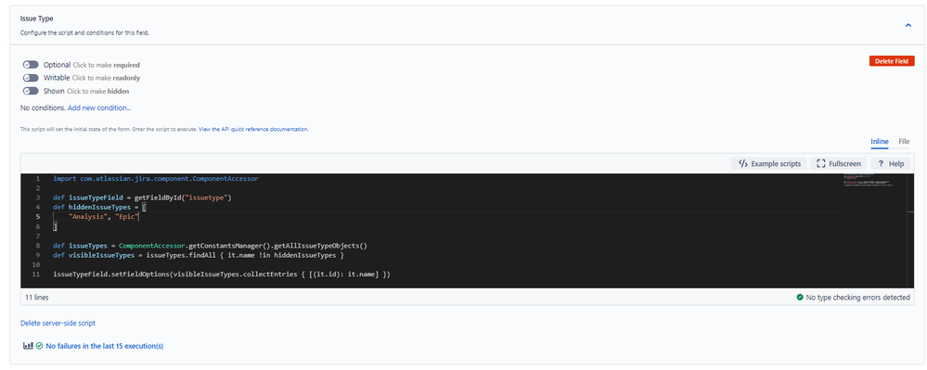The image size is (927, 370).
Task: Place cursor on line 11 setFieldOptions code
Action: click(222, 274)
